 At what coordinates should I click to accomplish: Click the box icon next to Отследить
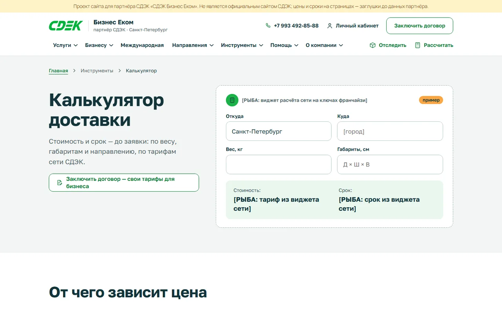pyautogui.click(x=373, y=45)
